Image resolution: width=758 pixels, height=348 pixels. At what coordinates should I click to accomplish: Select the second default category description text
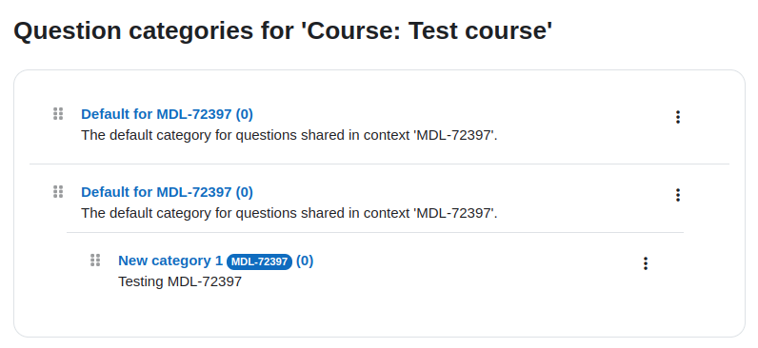pos(289,213)
